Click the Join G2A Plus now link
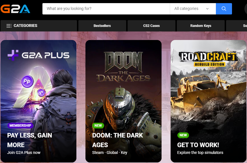 [24, 153]
